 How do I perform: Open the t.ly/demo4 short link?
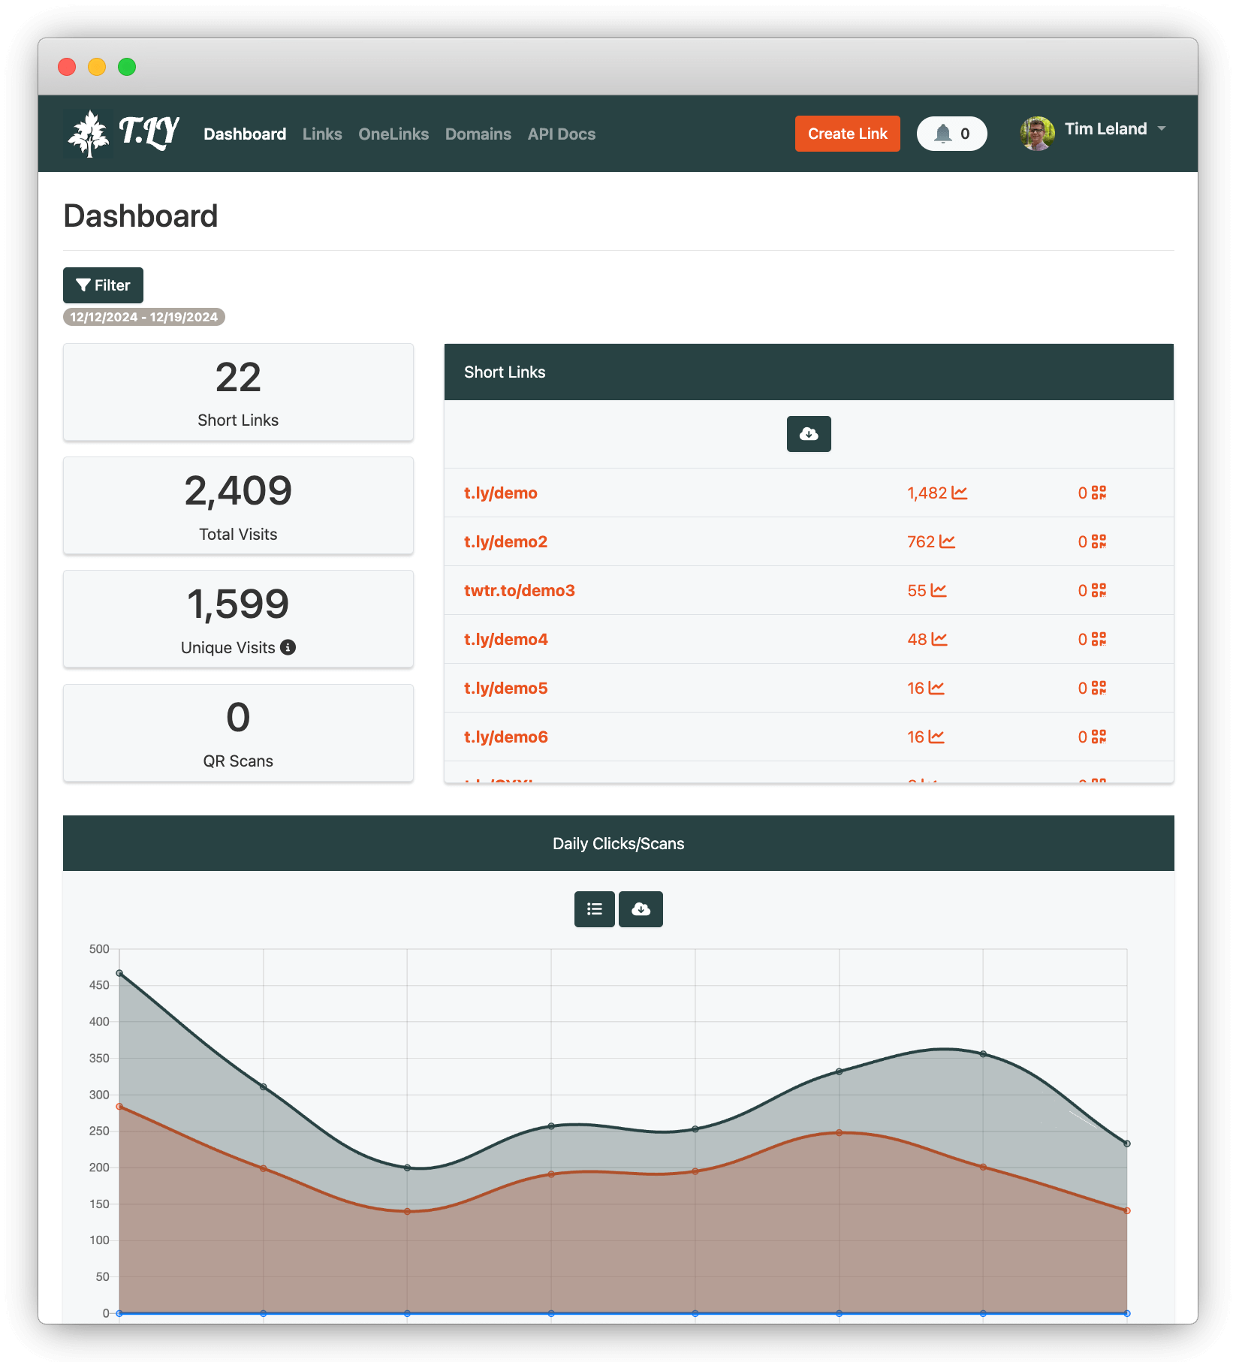tap(505, 639)
